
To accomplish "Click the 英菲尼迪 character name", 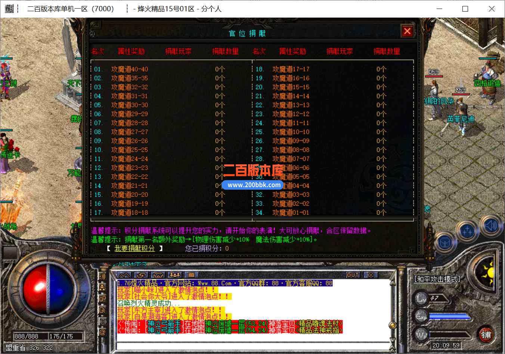I will (x=461, y=119).
